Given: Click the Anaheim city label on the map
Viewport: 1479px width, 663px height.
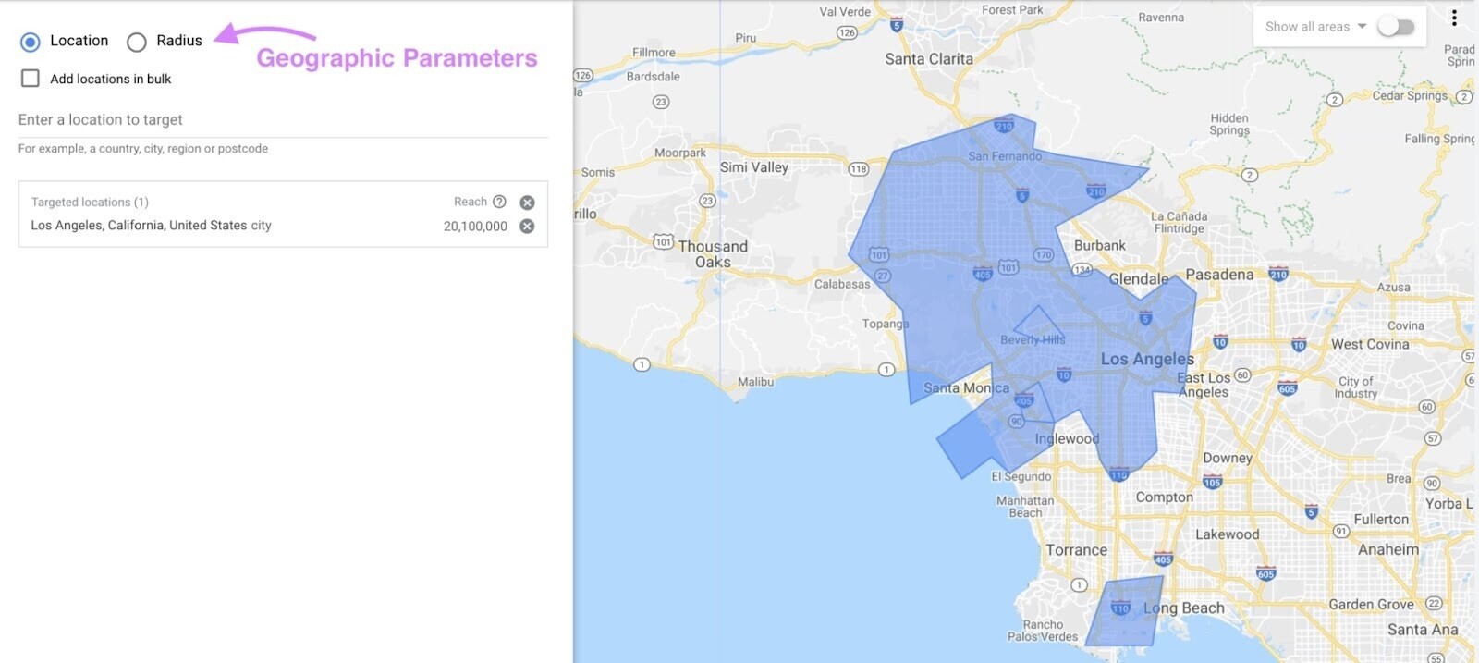Looking at the screenshot, I should 1387,549.
